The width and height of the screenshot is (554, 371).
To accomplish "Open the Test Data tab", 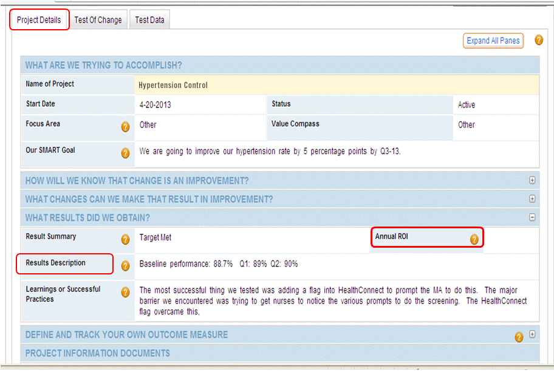I will (149, 20).
